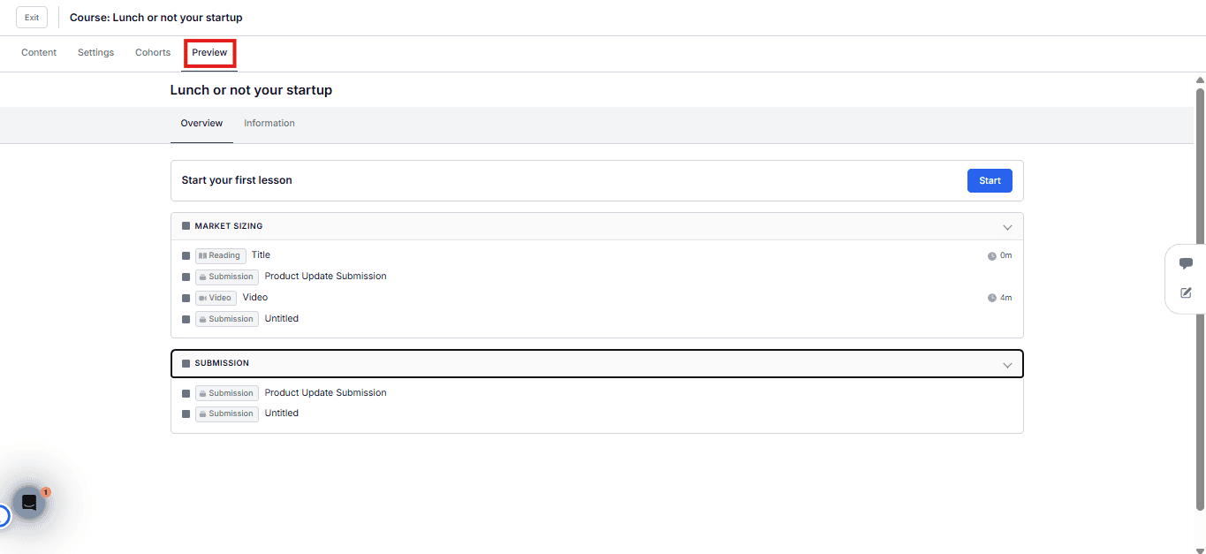The image size is (1206, 554).
Task: Toggle the Video lesson completion square
Action: click(x=186, y=298)
